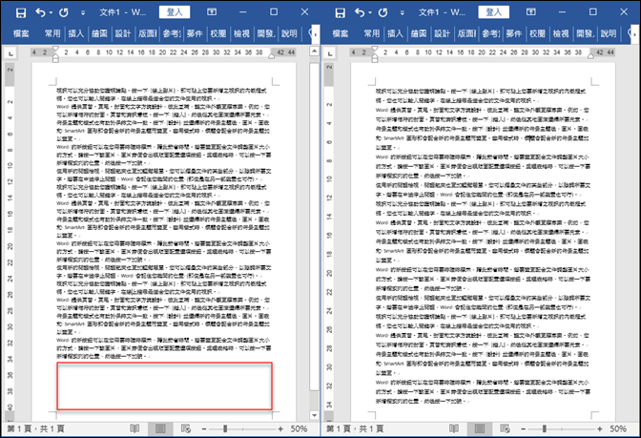Click the 50% zoom level in the left window
Screen dimensions: 641x438
click(299, 428)
